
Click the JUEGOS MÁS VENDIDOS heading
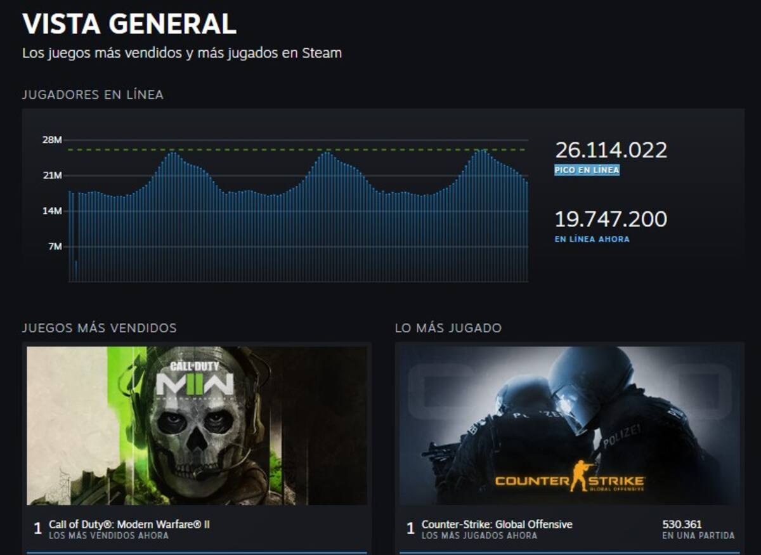(x=99, y=328)
